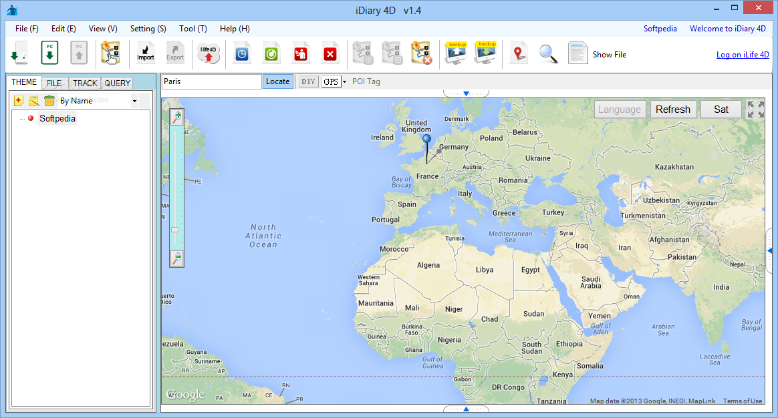Click the green refresh document icon
This screenshot has height=418, width=778.
click(x=271, y=53)
